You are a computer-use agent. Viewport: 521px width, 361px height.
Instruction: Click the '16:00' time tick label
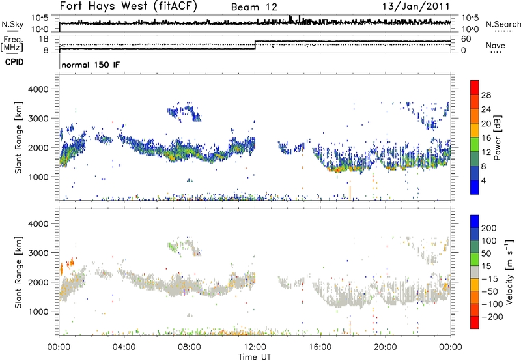(320, 347)
